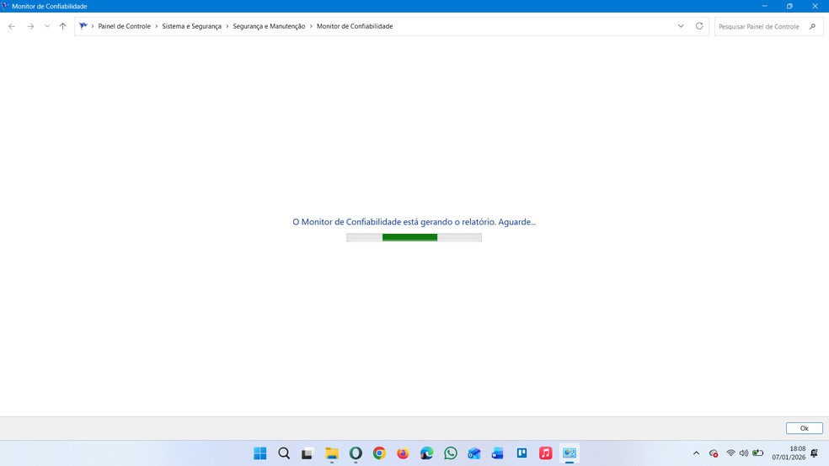The width and height of the screenshot is (829, 466).
Task: Go up one level with up arrow
Action: 63,26
